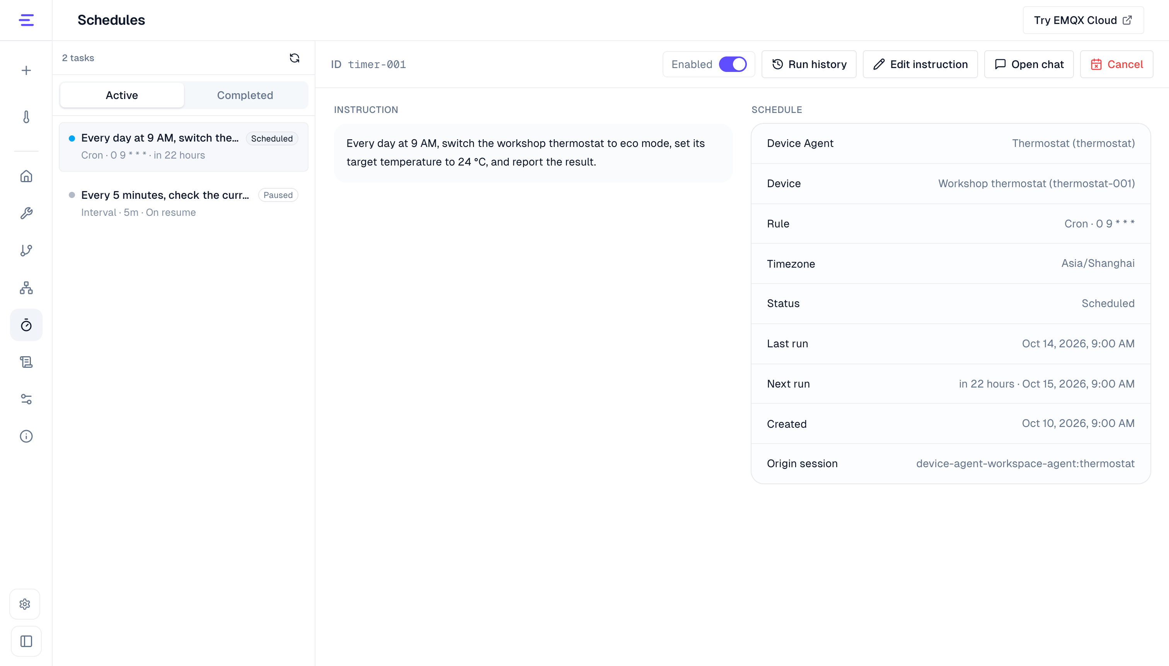Click the '2 tasks' count label

[x=78, y=58]
